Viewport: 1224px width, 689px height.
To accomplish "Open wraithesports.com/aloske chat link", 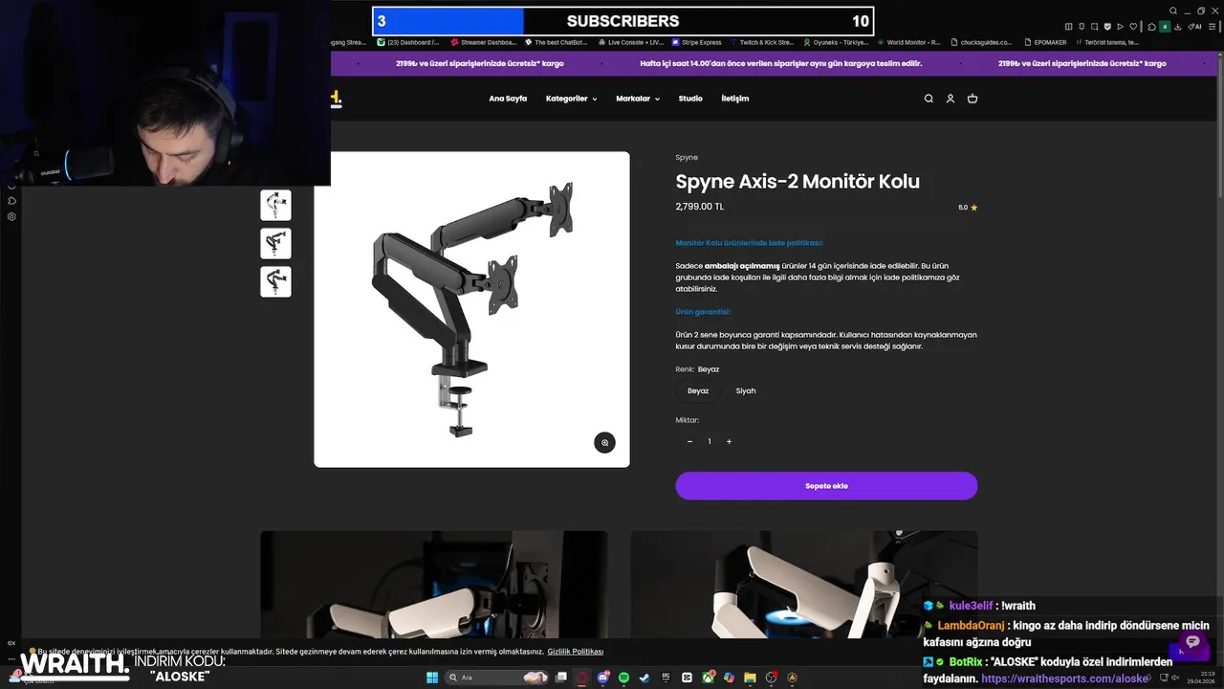I will click(x=1064, y=678).
